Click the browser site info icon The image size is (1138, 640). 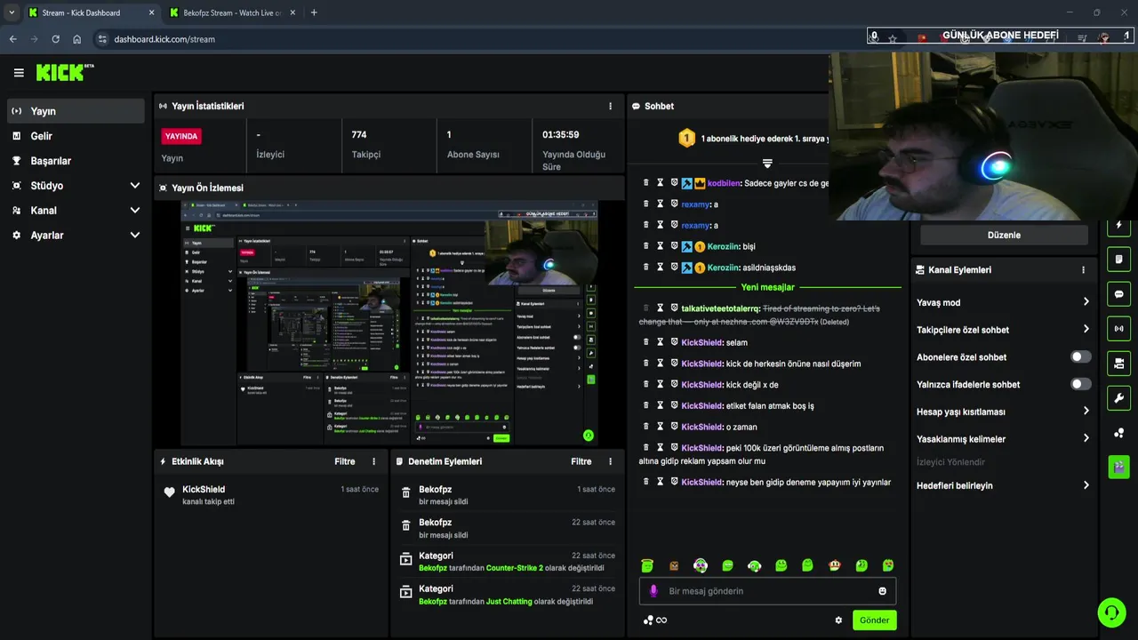[x=102, y=39]
